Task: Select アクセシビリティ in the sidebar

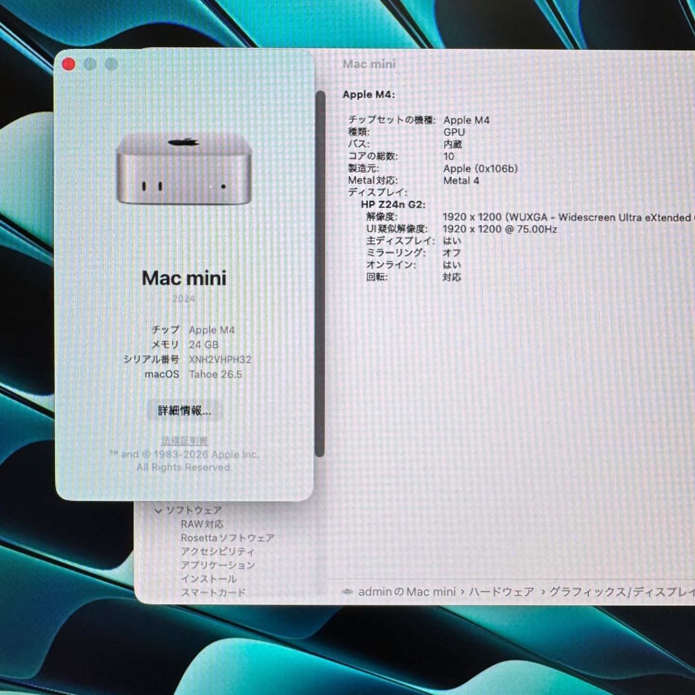Action: [x=218, y=551]
